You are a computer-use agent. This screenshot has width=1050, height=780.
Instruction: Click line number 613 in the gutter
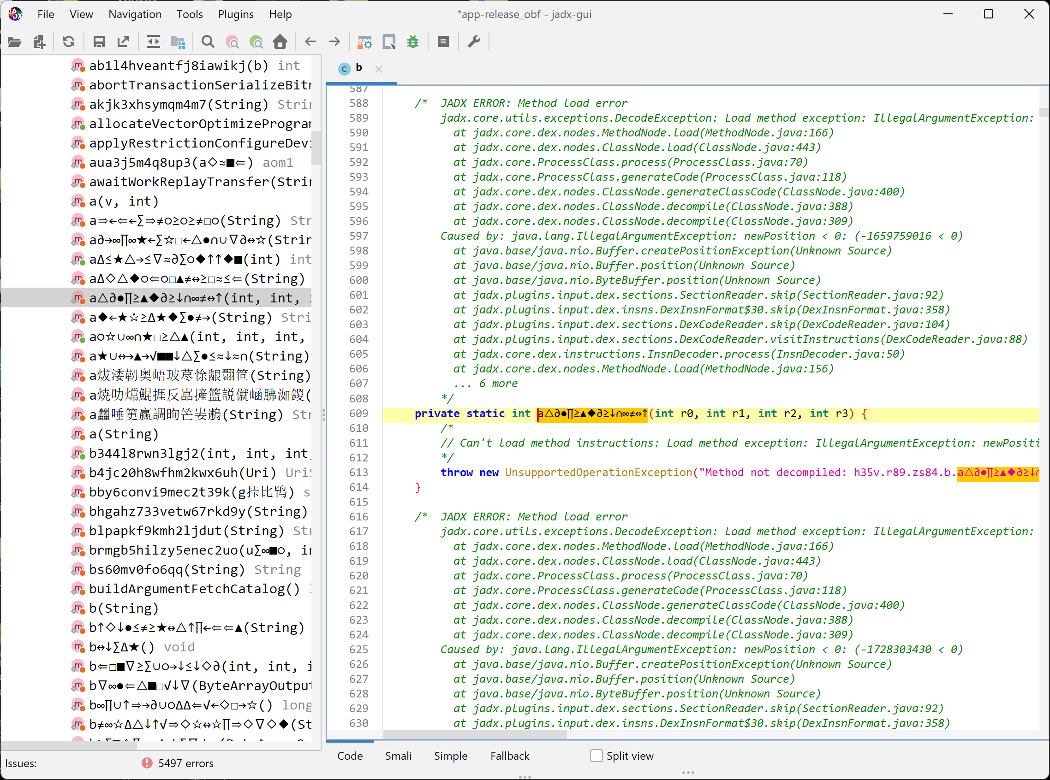(x=358, y=473)
